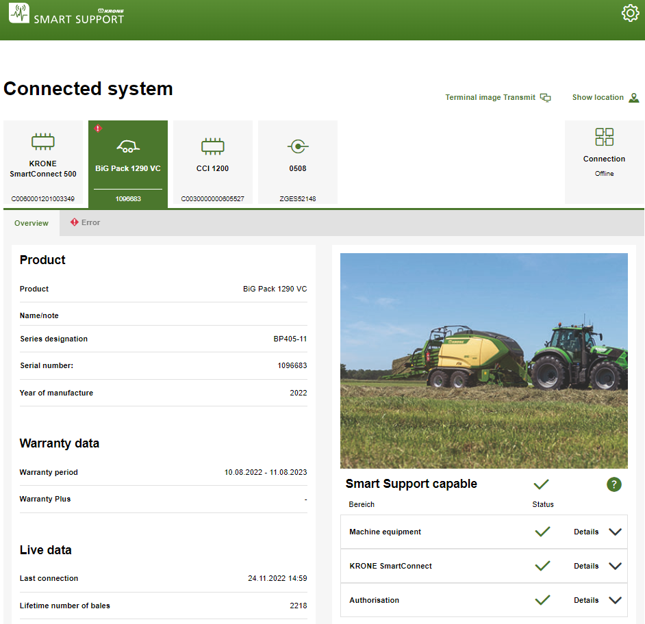
Task: Click the red warning badge on BiG Pack
Action: click(x=98, y=128)
